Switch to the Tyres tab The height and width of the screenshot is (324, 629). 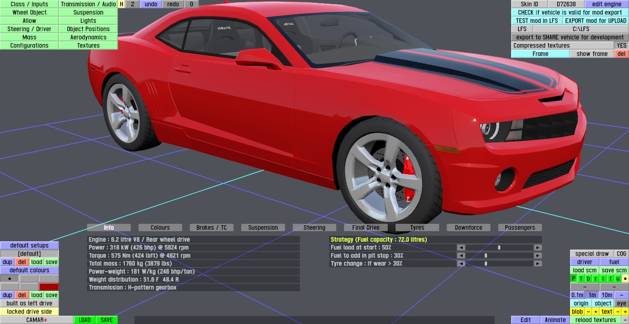pyautogui.click(x=417, y=227)
